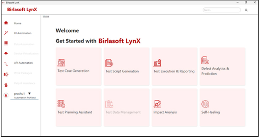Maximize the Birlasoft LynX window
The image size is (260, 137).
[246, 2]
